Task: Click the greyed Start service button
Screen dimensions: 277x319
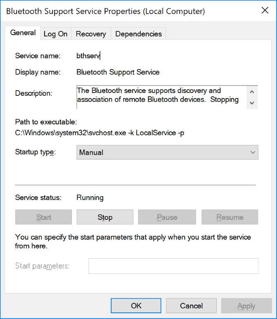Action: click(x=43, y=217)
